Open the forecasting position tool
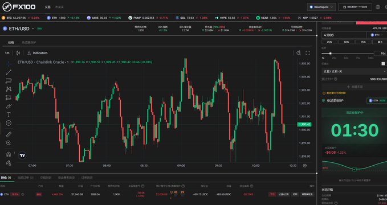This screenshot has width=387, height=205. (x=9, y=98)
